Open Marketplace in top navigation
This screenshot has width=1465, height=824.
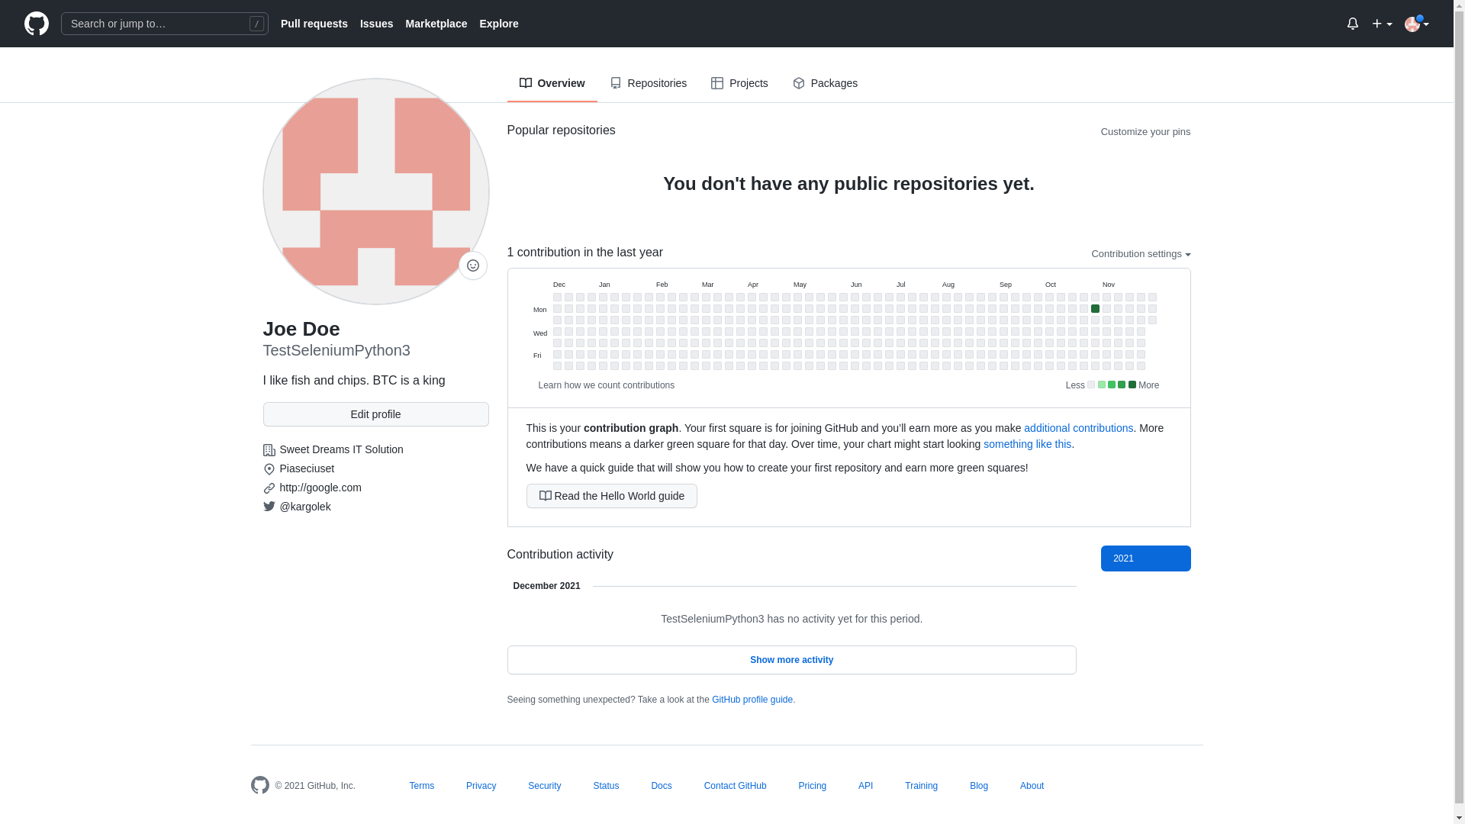point(436,24)
